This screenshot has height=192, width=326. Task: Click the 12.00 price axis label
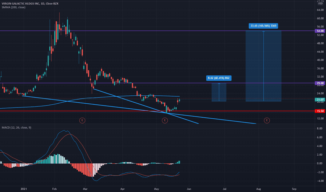320,118
